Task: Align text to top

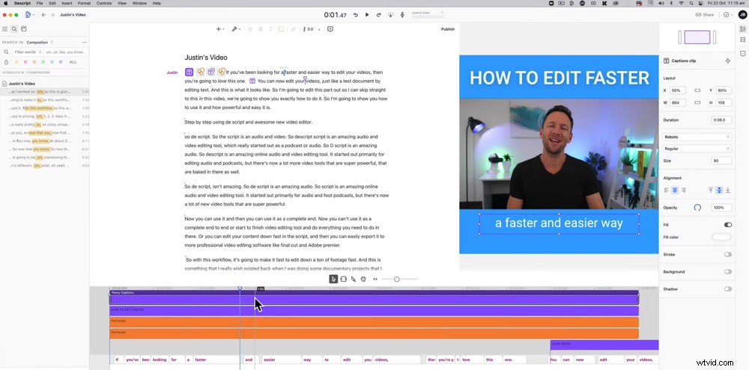Action: pyautogui.click(x=710, y=190)
